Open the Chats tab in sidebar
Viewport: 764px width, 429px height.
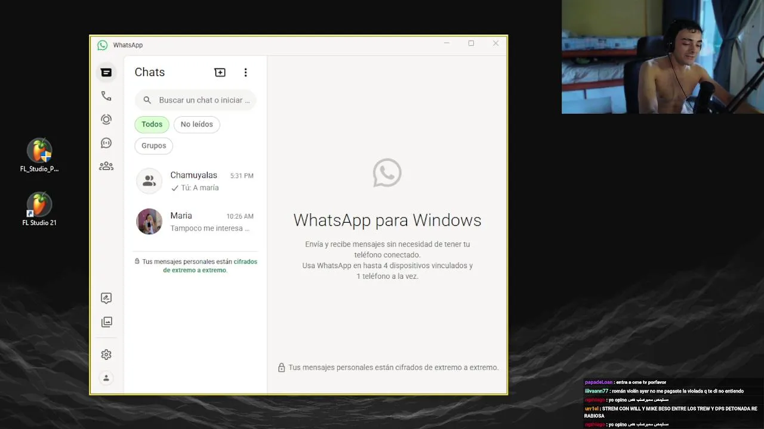tap(106, 72)
